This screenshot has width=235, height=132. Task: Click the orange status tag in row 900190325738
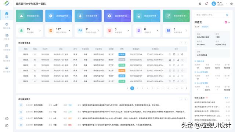click(x=122, y=70)
